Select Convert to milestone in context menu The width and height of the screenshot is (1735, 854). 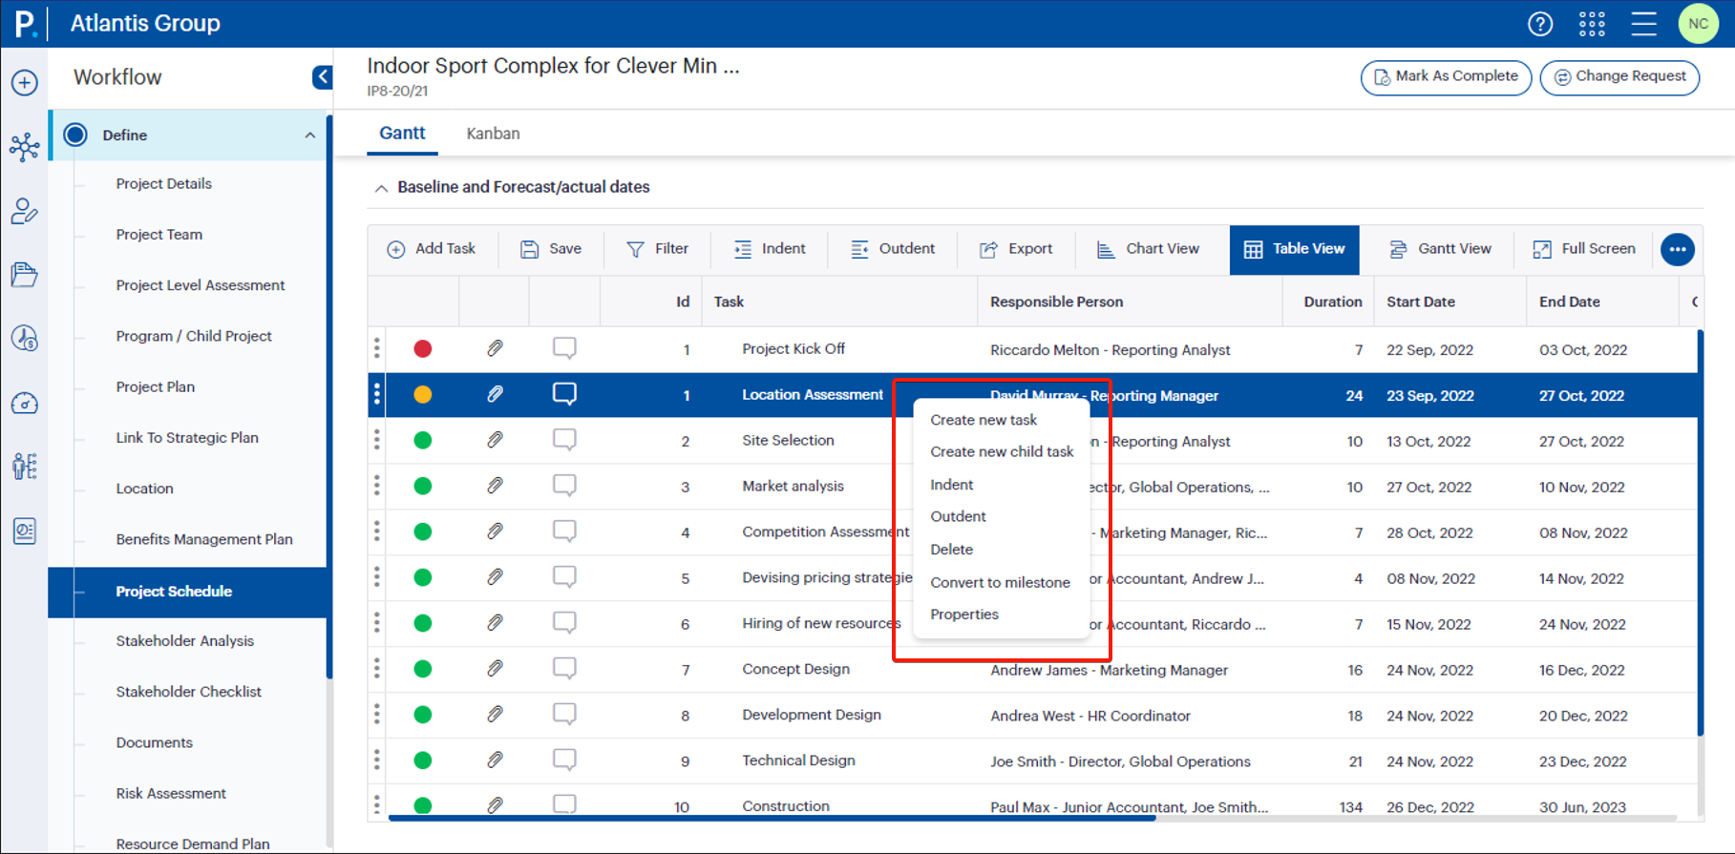1000,582
